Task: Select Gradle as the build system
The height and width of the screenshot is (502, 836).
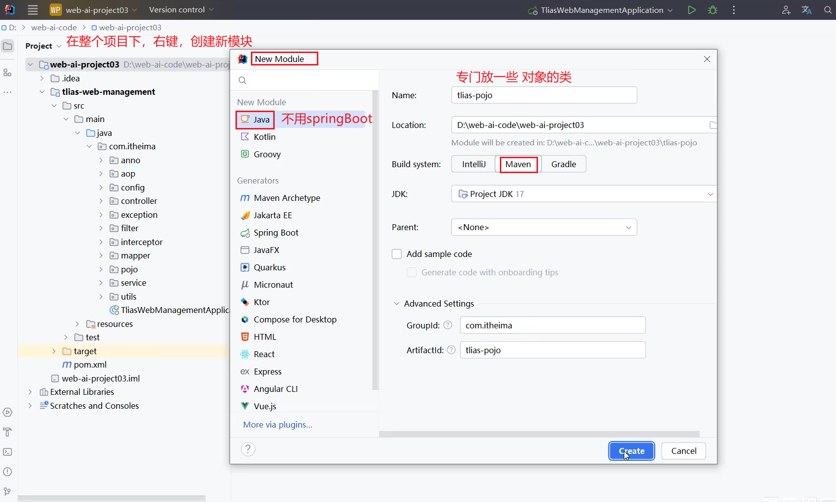Action: [x=564, y=164]
